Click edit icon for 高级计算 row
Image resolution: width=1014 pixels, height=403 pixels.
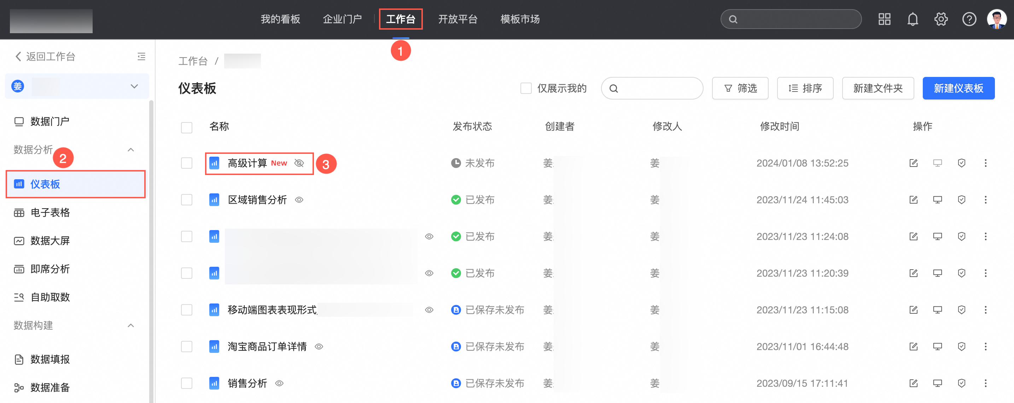click(x=913, y=163)
